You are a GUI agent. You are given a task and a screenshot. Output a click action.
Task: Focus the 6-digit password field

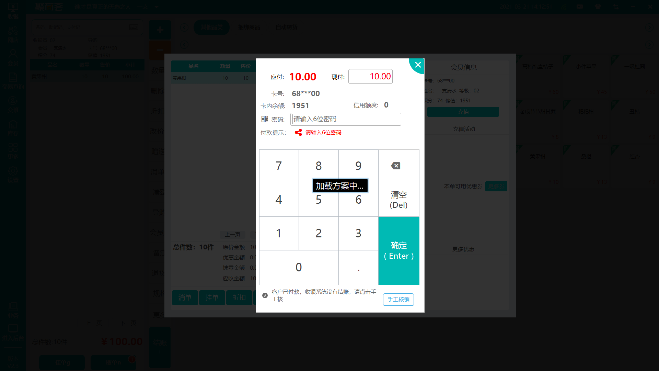click(346, 119)
